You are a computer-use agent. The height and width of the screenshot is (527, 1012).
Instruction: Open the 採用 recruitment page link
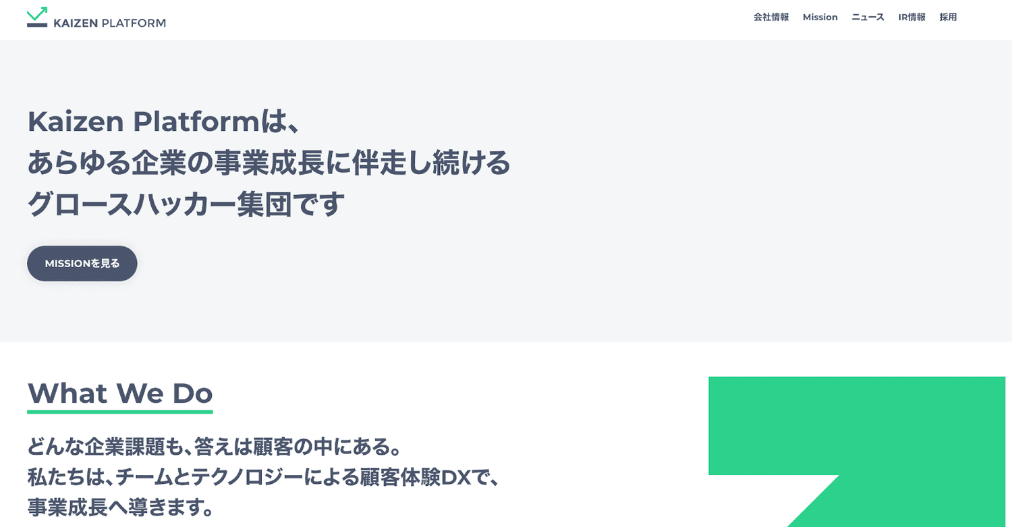(948, 18)
